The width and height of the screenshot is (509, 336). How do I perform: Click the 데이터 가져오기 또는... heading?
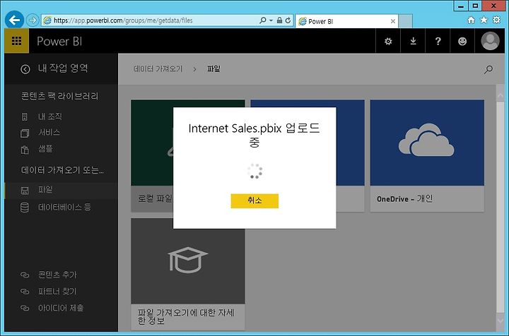[x=62, y=170]
